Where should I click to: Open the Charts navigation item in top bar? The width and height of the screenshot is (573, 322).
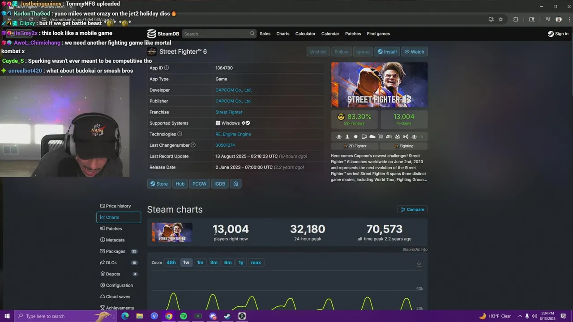tap(283, 34)
